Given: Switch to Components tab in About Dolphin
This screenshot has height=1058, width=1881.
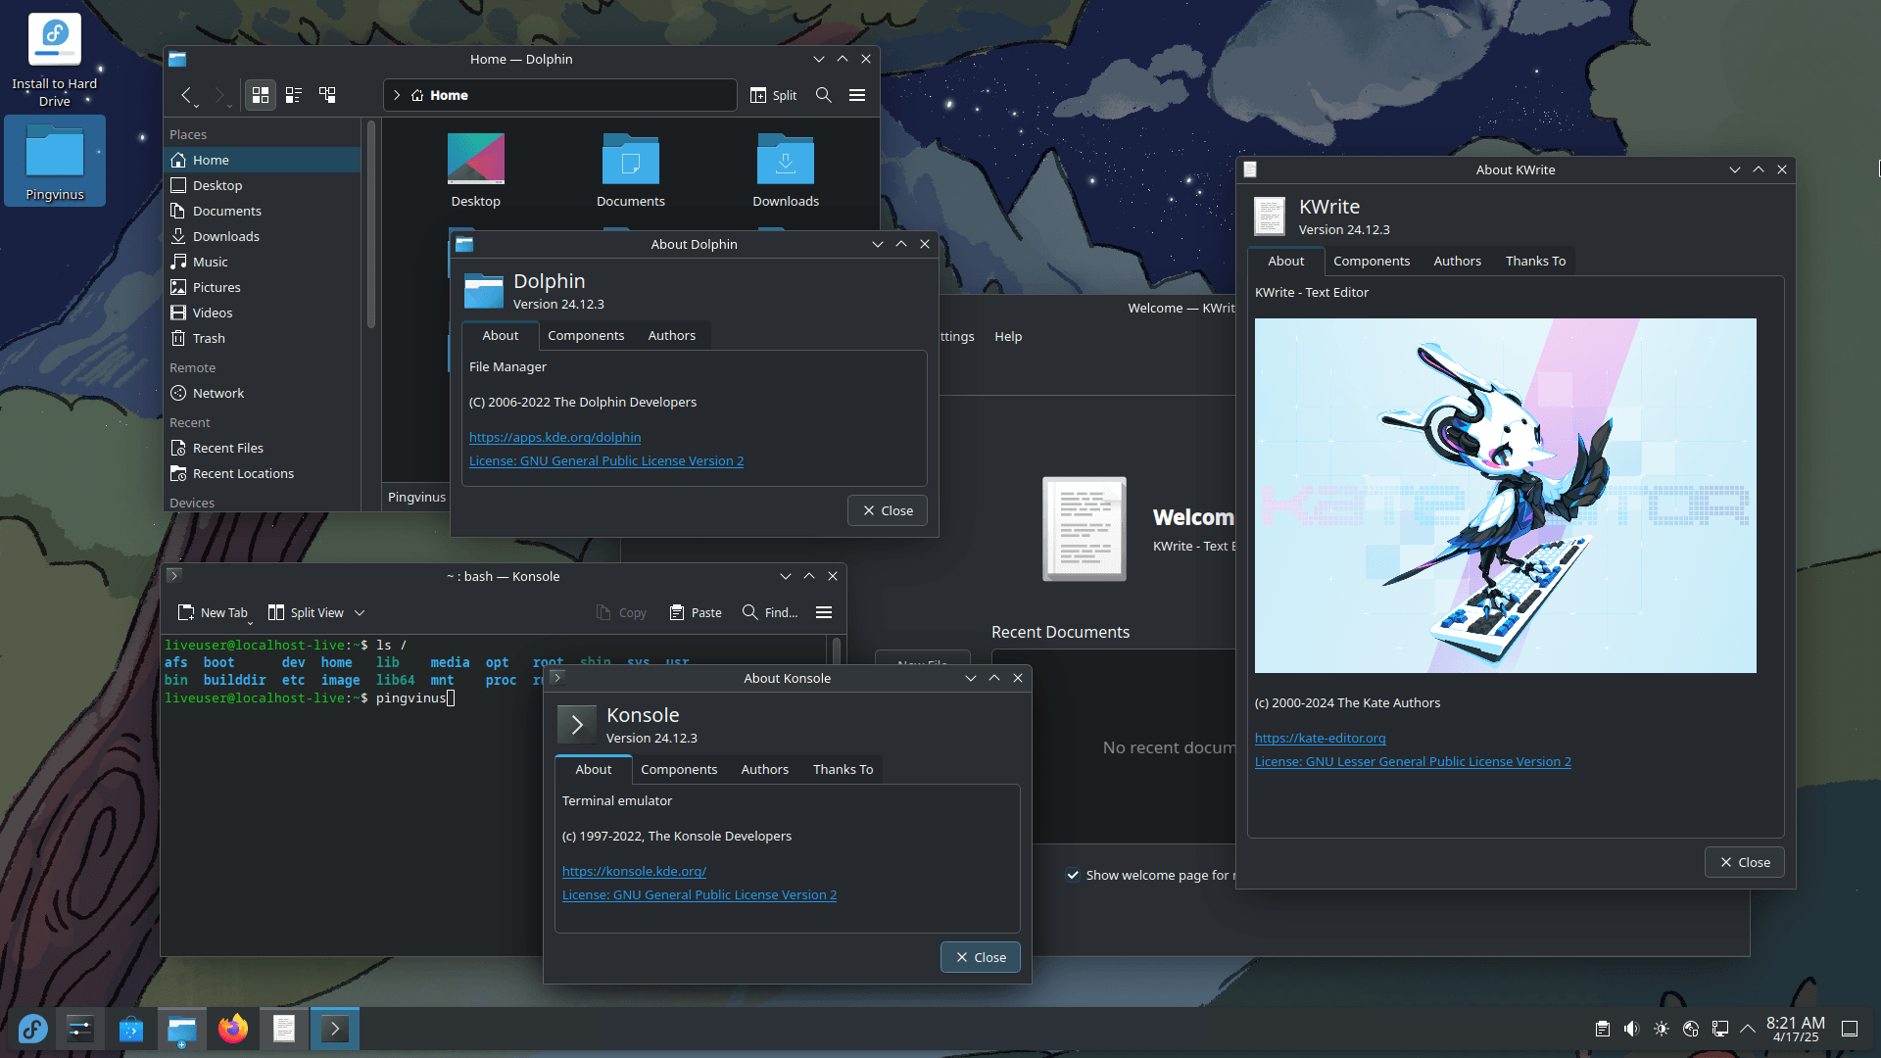Looking at the screenshot, I should [586, 335].
